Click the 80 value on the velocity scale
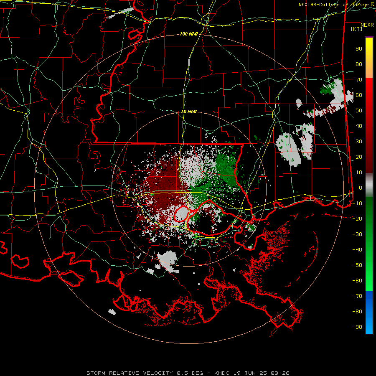This screenshot has height=376, width=376. [359, 64]
